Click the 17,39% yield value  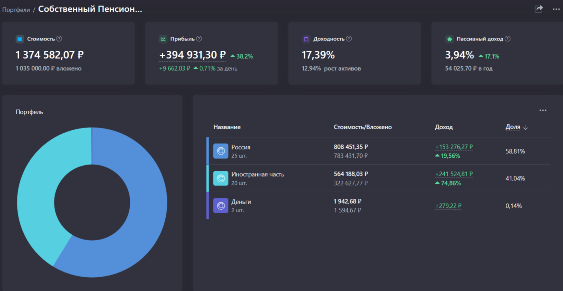(x=318, y=55)
